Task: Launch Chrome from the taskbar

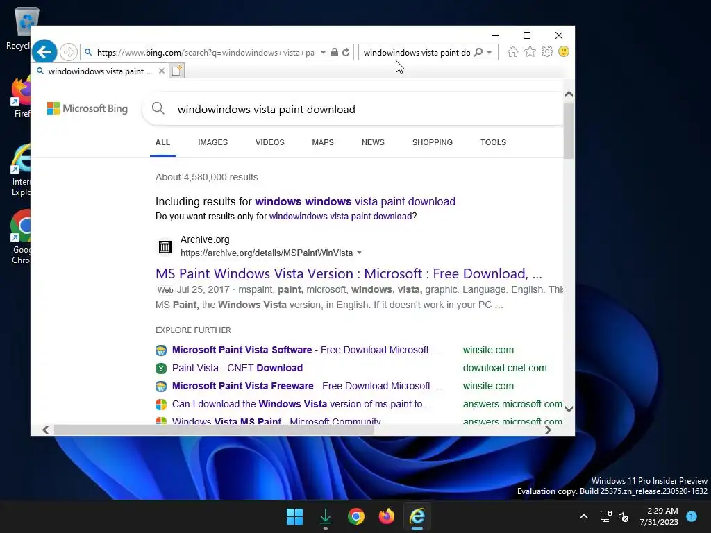Action: click(356, 516)
